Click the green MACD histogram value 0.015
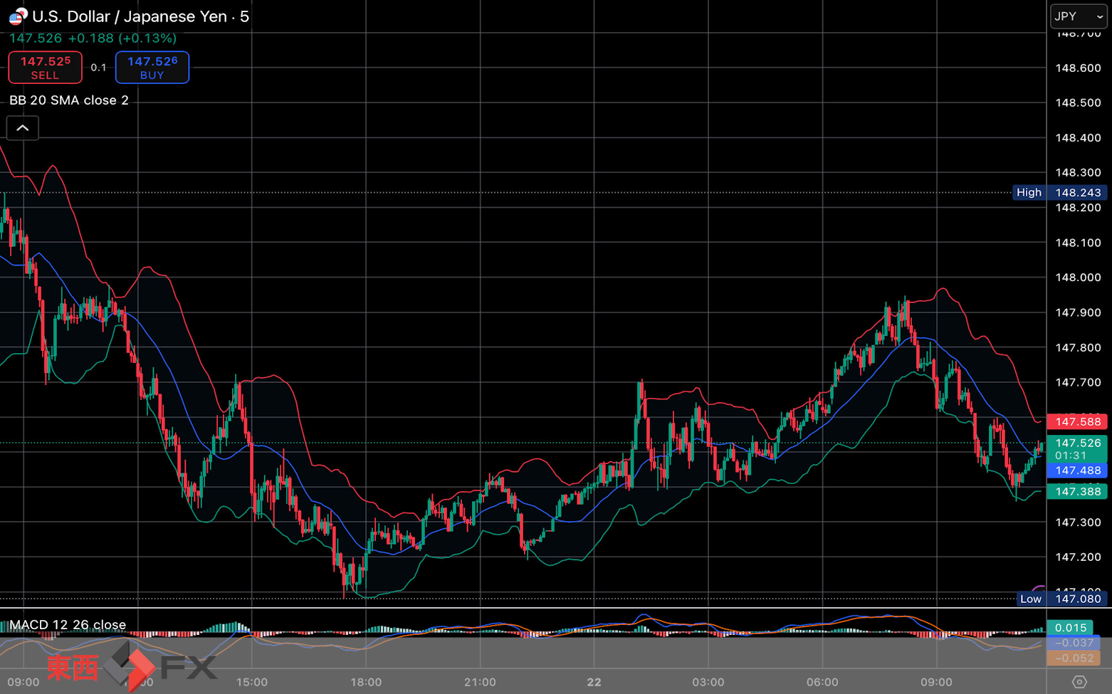Screen dimensions: 1112x694 1070,628
